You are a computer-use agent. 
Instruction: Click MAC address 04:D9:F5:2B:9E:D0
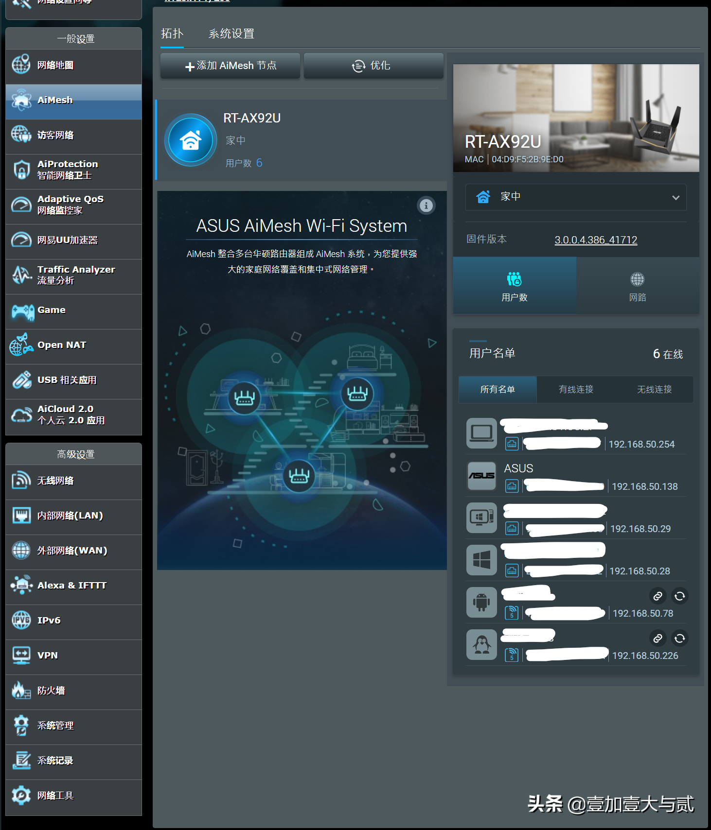click(x=527, y=159)
